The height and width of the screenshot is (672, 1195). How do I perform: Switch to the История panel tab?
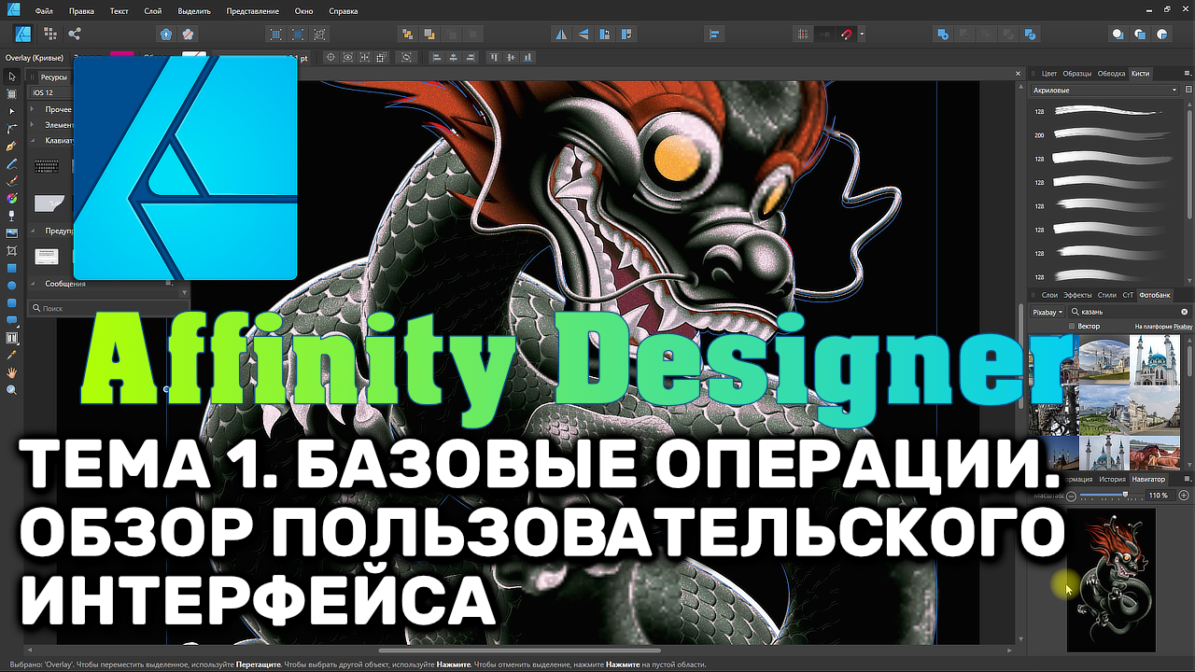coord(1112,480)
